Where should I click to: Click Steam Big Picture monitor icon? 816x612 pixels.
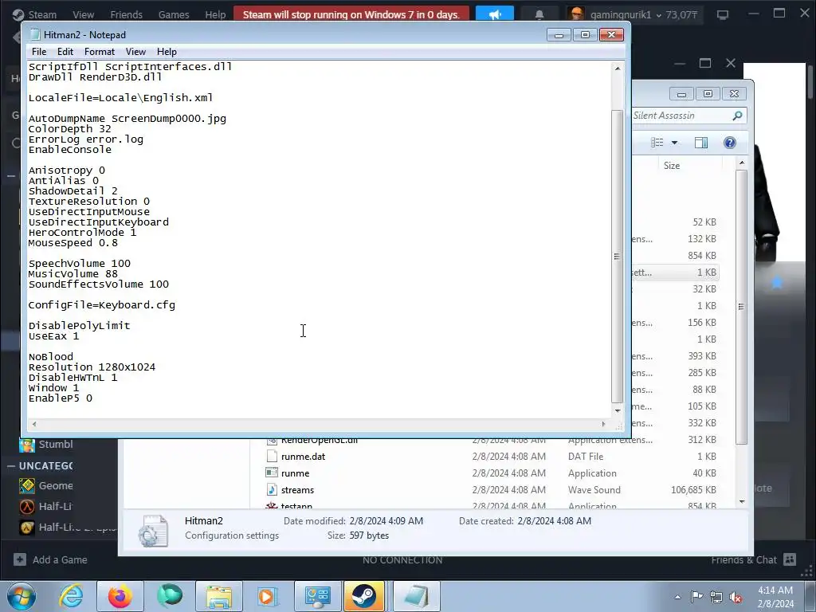[x=723, y=14]
